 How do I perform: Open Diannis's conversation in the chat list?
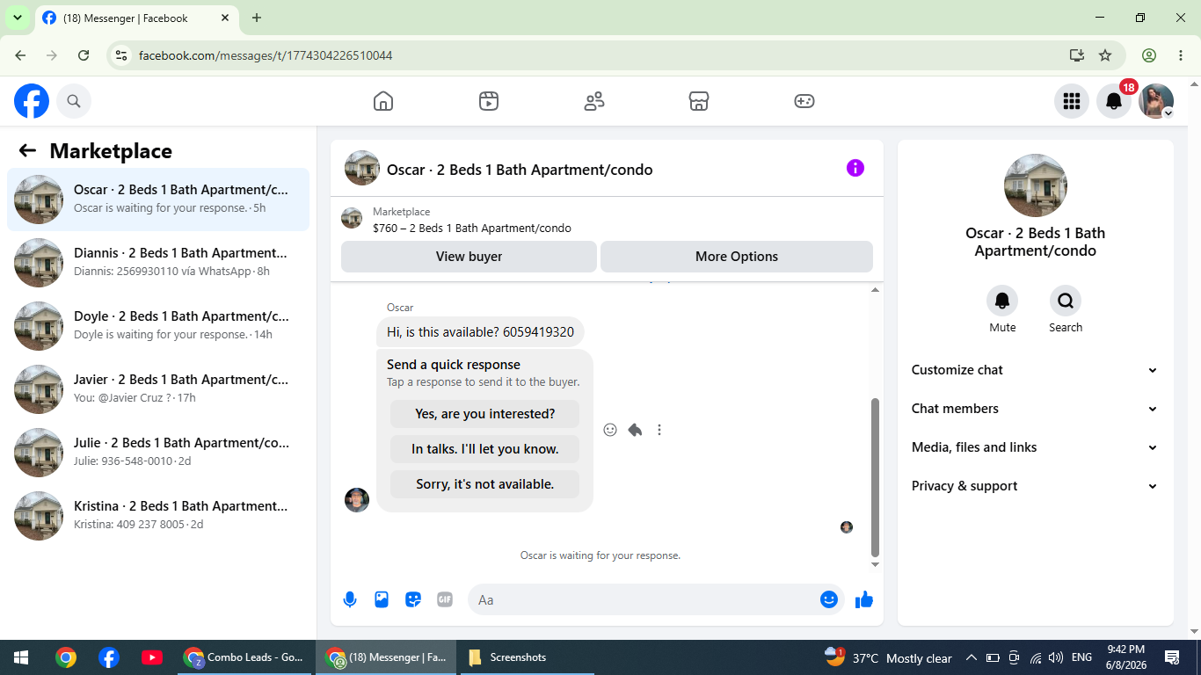158,263
